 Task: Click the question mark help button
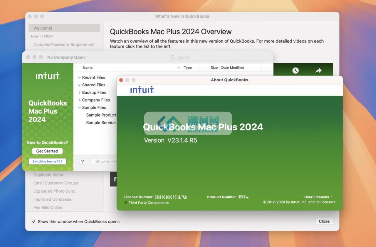[83, 162]
